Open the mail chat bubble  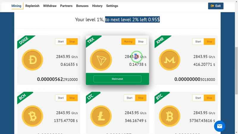[220, 126]
